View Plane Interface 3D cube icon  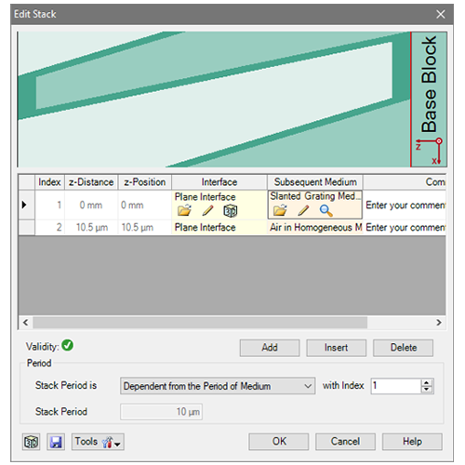(x=231, y=211)
